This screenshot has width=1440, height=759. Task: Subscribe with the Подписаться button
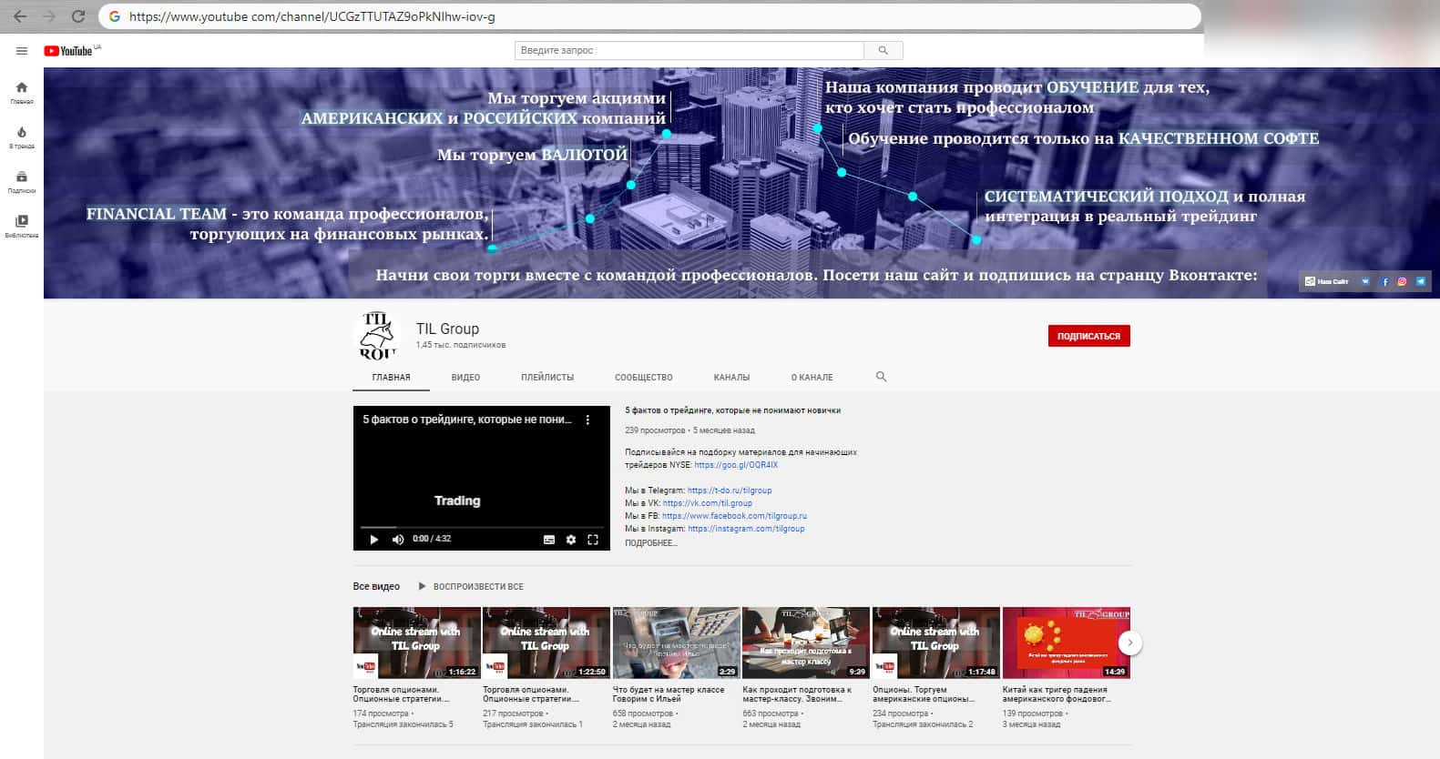1089,336
